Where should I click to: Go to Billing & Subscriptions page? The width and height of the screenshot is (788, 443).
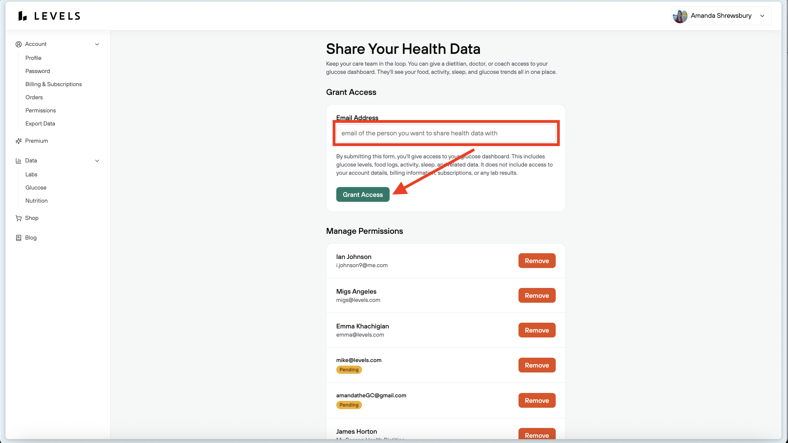[x=54, y=84]
